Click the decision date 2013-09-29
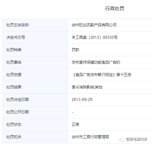Viewport: 152px width, 146px height. (82, 100)
